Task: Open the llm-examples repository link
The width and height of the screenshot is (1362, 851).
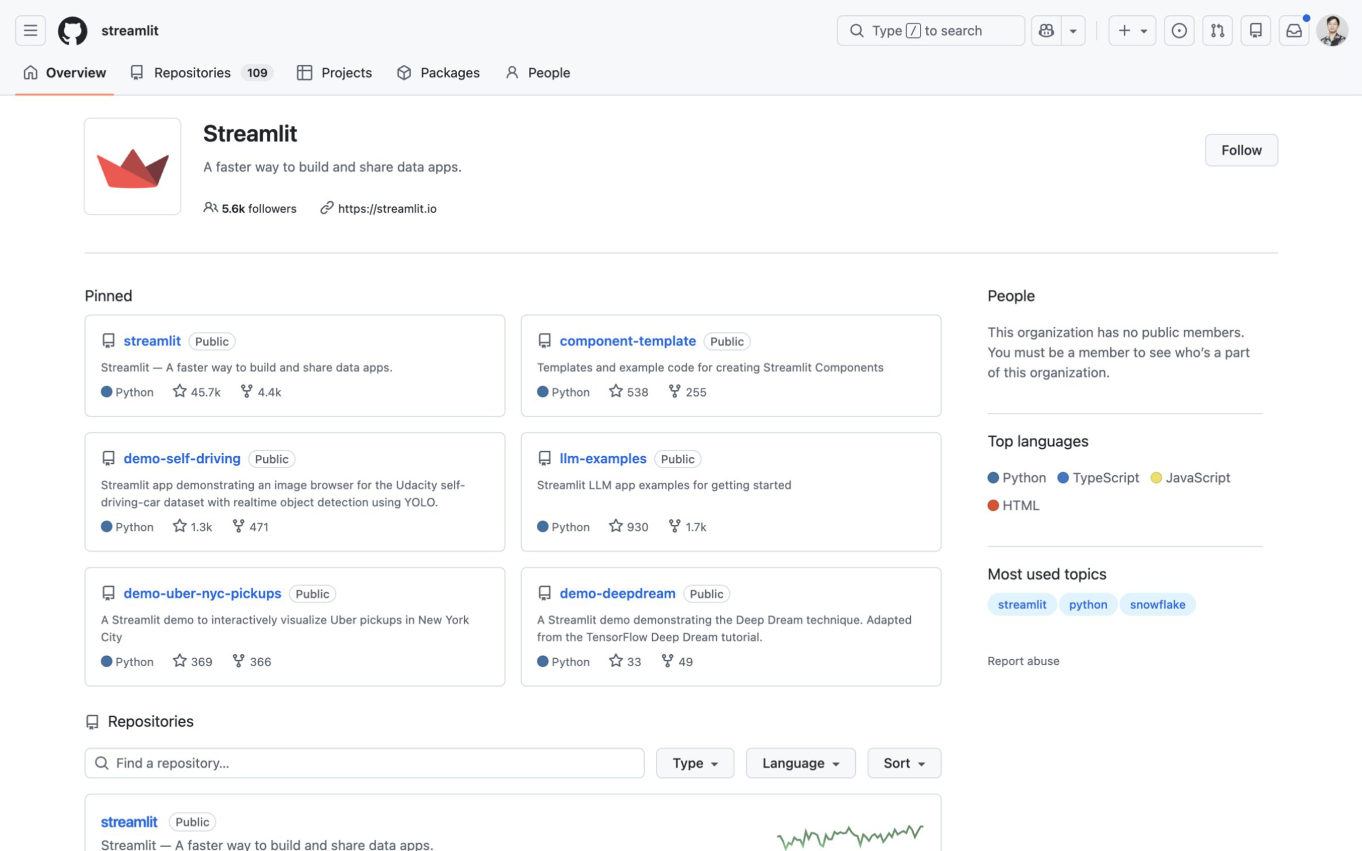Action: click(x=603, y=458)
